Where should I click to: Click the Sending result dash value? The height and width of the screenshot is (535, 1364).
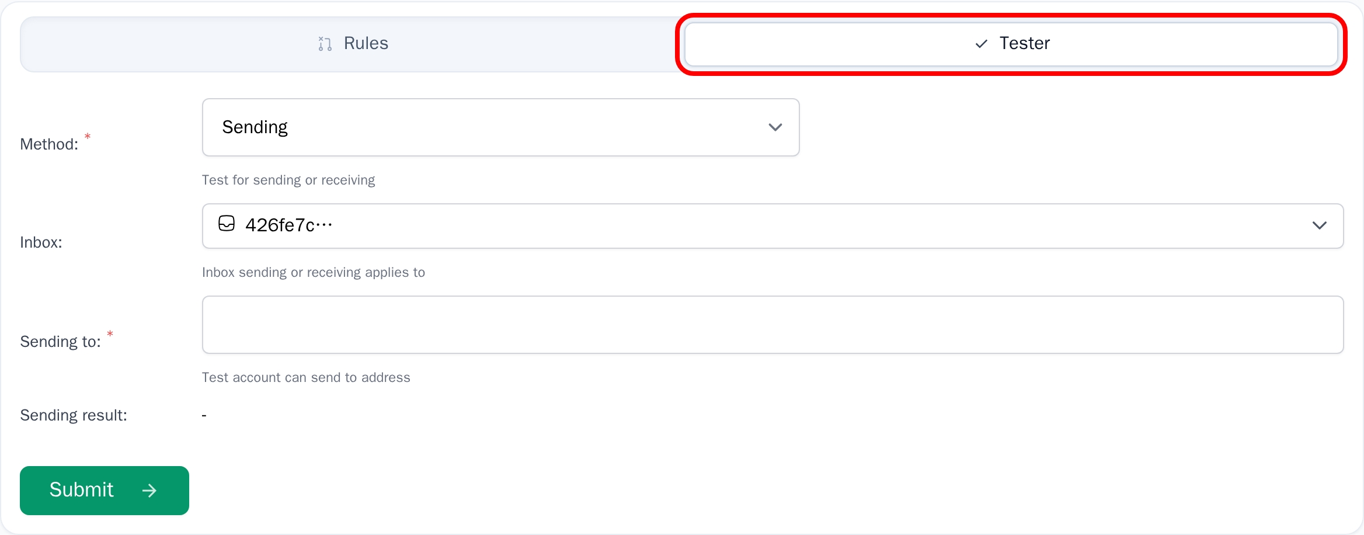coord(203,415)
